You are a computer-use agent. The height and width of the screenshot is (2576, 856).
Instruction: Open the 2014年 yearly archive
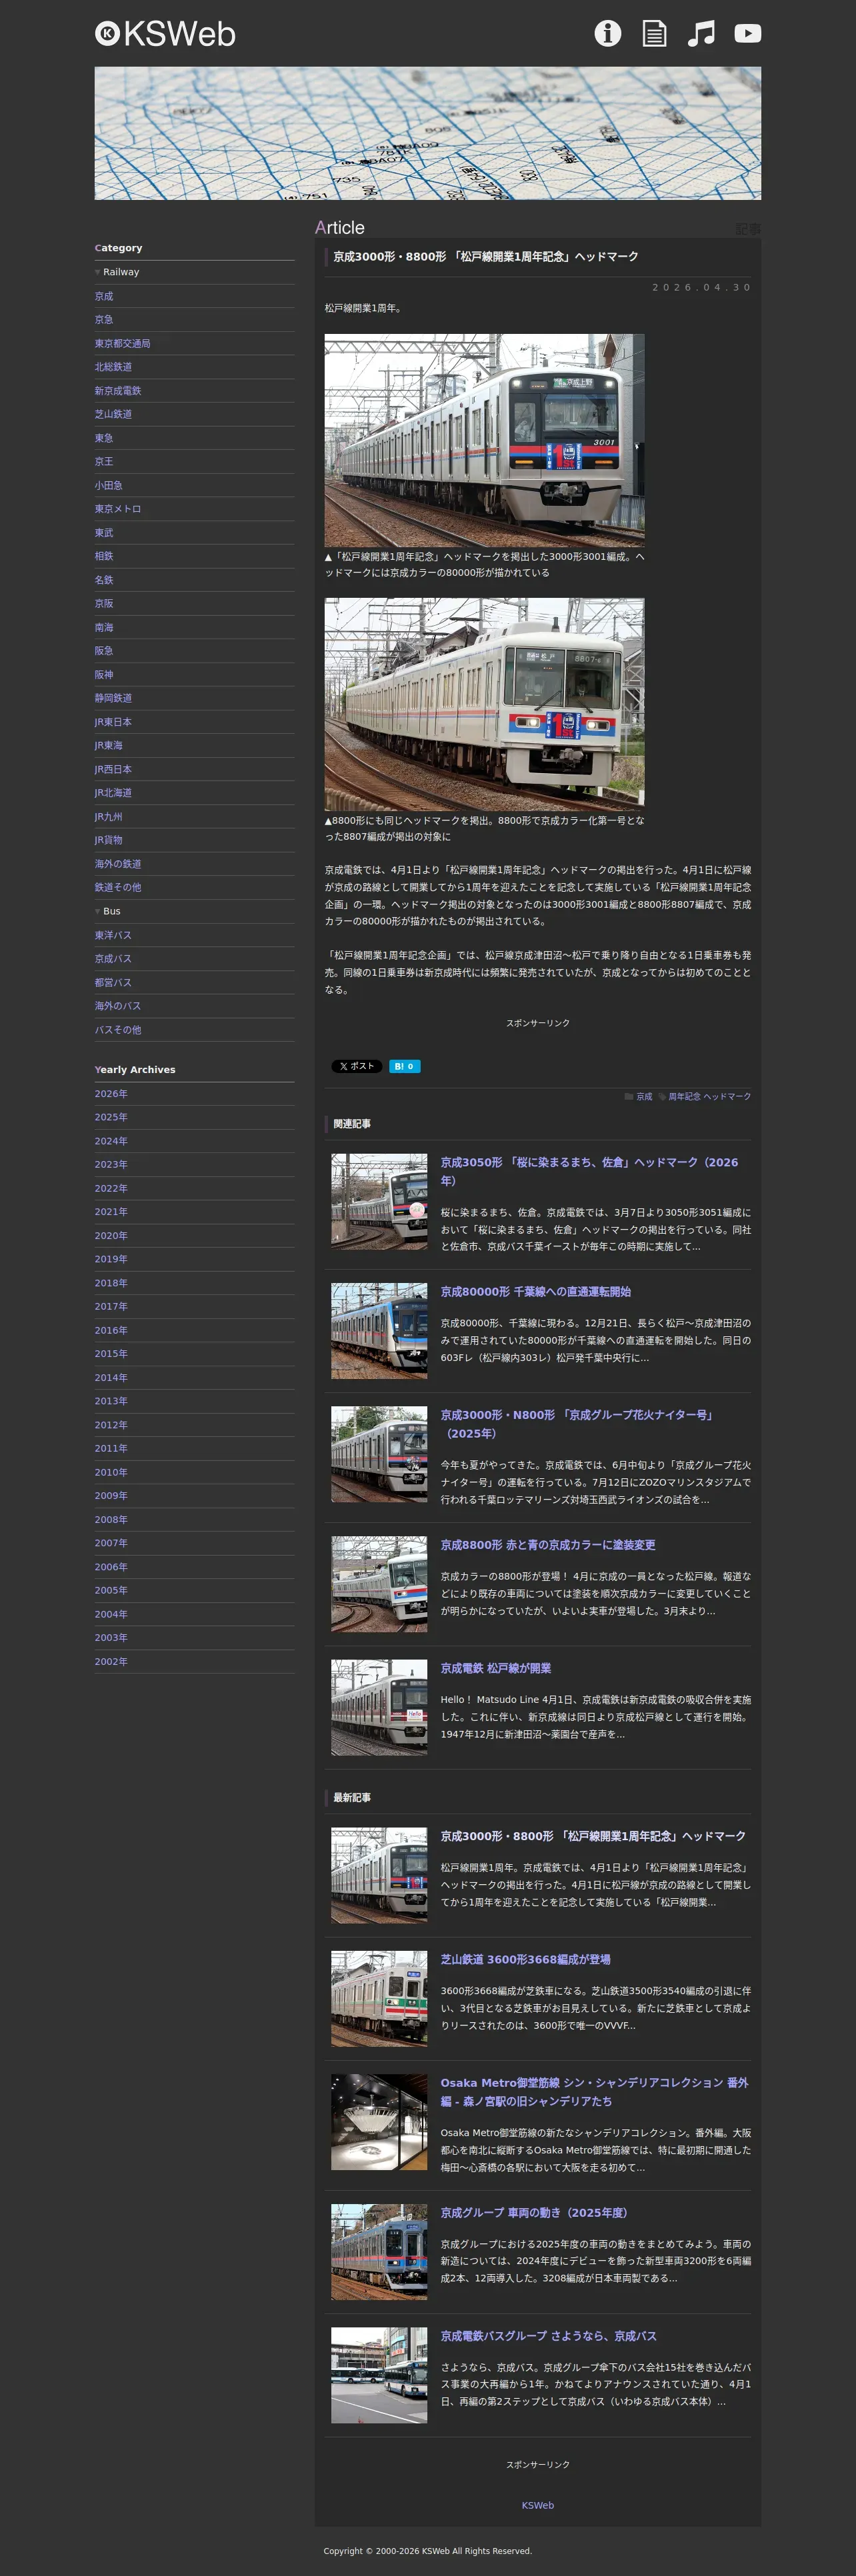(111, 1378)
